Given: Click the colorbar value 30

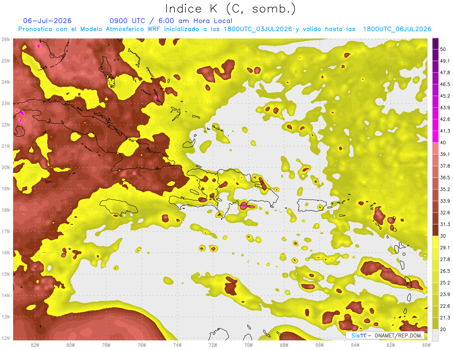Looking at the screenshot, I should [443, 236].
